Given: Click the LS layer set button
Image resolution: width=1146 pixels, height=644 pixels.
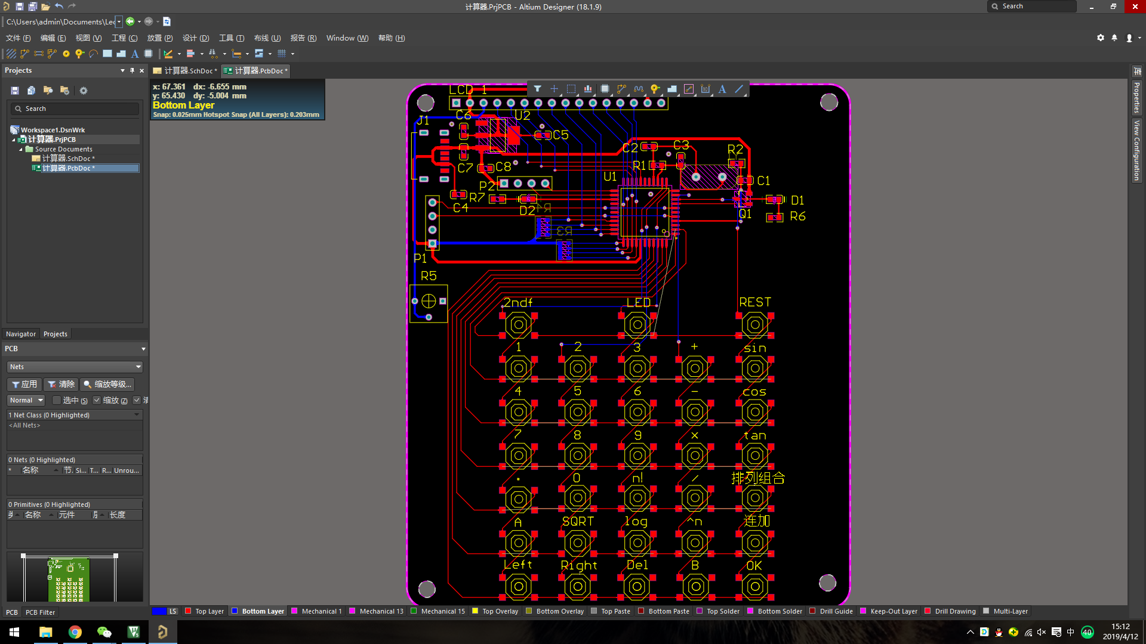Looking at the screenshot, I should point(165,611).
